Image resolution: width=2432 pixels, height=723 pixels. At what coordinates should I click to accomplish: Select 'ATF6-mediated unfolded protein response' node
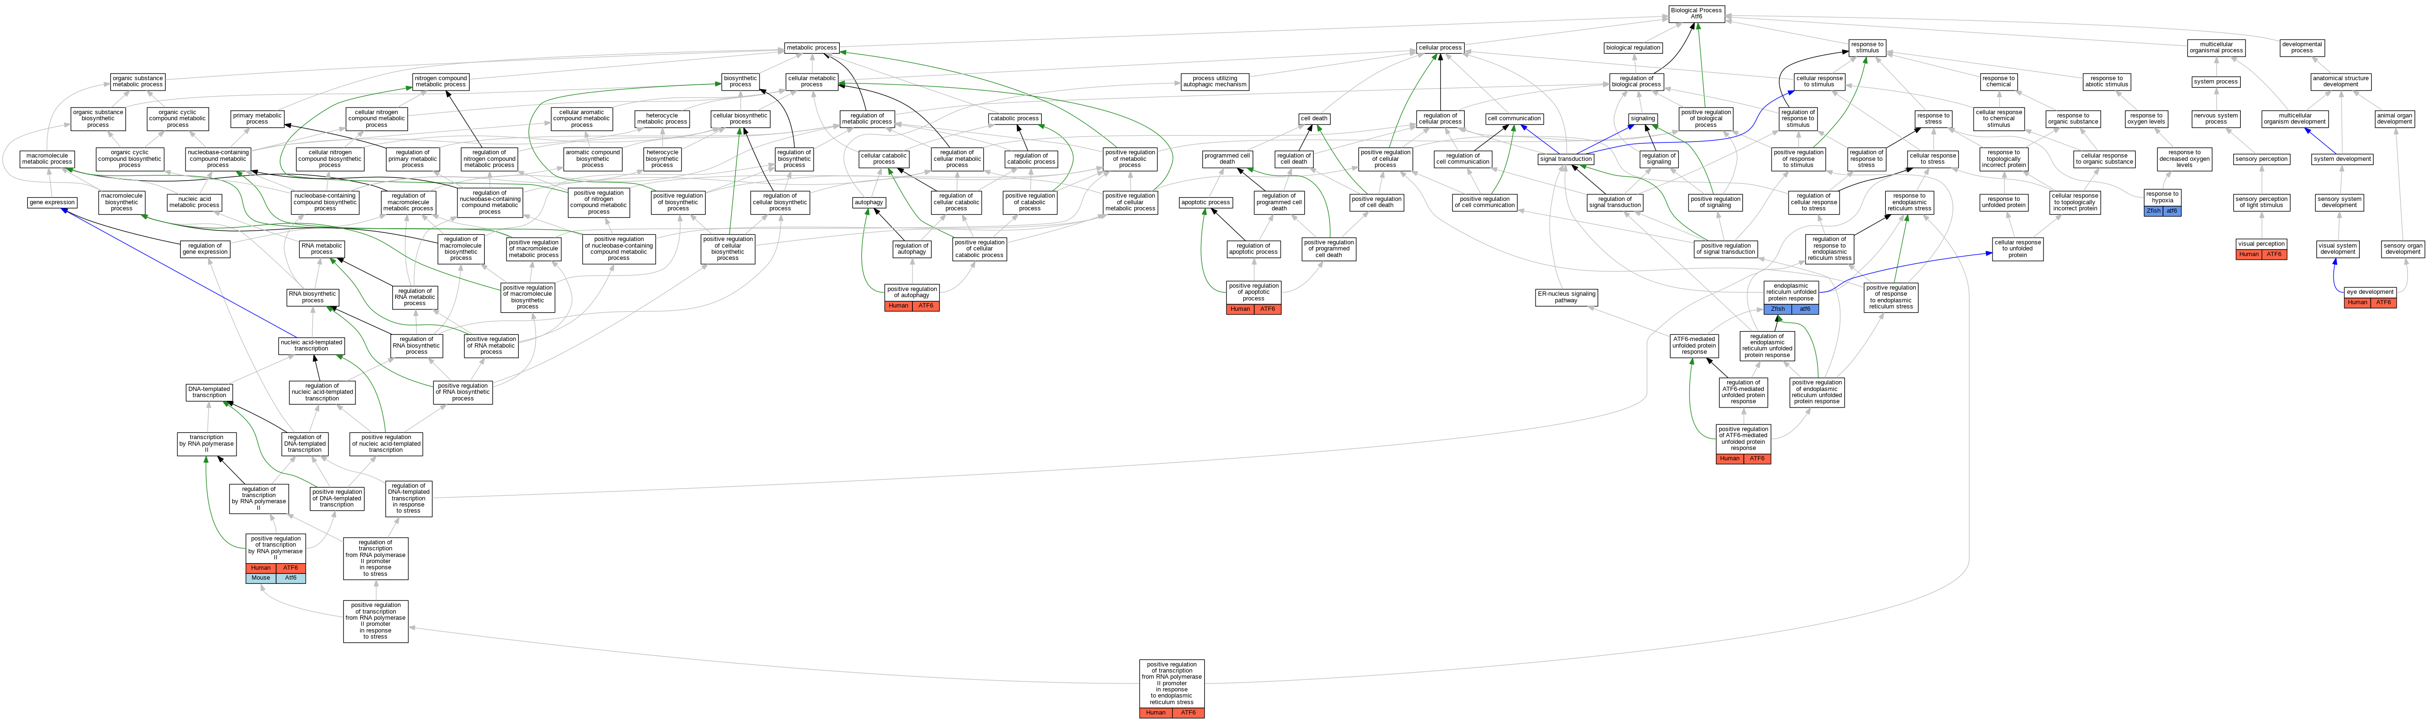1694,345
